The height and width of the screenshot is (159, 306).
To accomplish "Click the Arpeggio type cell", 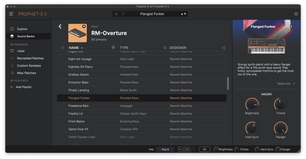I will pyautogui.click(x=126, y=106).
